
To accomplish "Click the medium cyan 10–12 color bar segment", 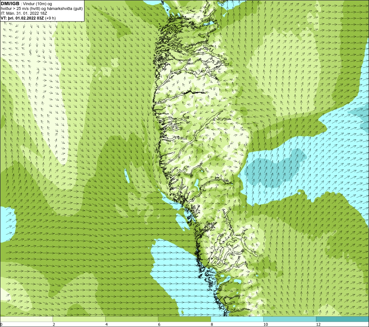I will (x=290, y=319).
